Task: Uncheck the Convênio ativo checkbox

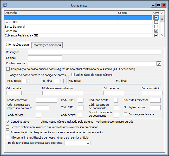Action: point(8,122)
